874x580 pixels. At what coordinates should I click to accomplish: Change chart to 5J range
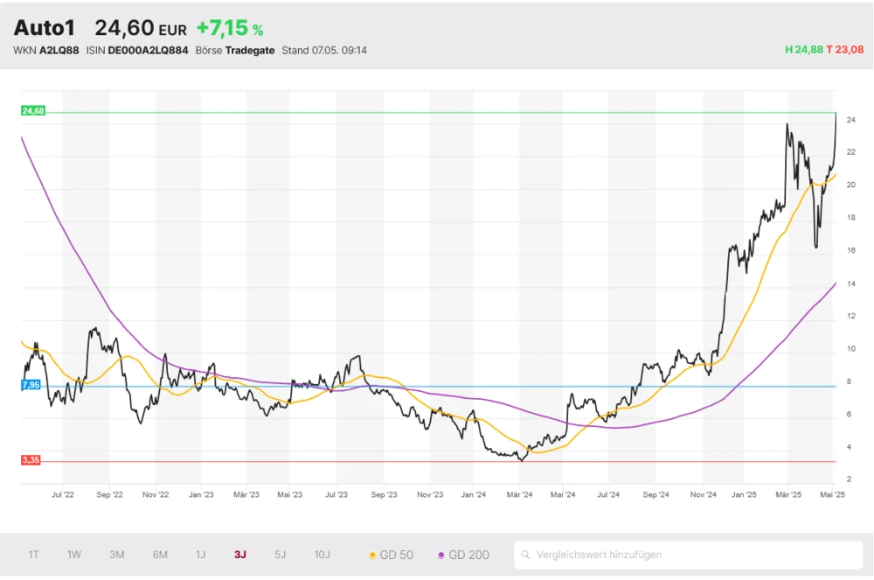(280, 555)
